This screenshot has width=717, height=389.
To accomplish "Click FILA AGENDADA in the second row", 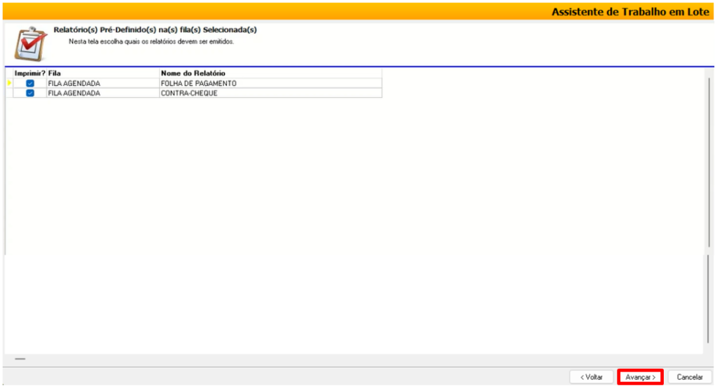I will (74, 93).
